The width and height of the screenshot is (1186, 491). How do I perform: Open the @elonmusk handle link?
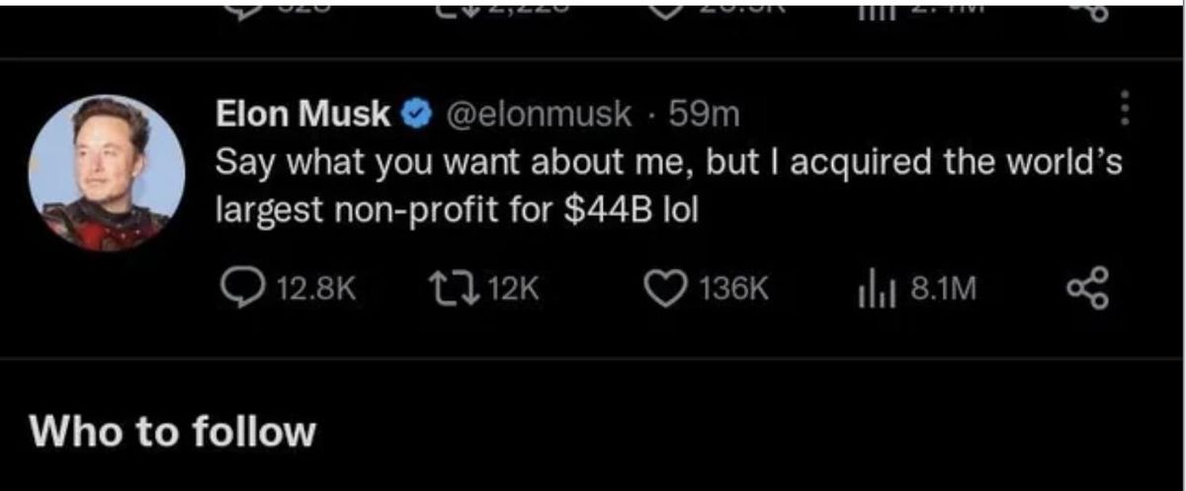(x=541, y=116)
